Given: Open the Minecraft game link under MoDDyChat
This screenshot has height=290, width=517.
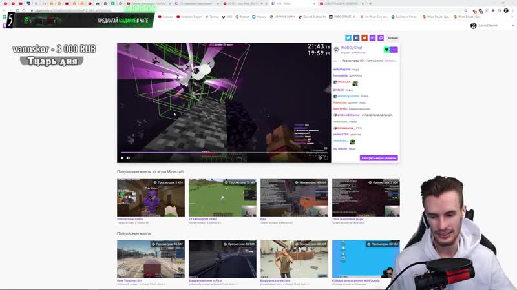Looking at the screenshot, I should pos(360,53).
